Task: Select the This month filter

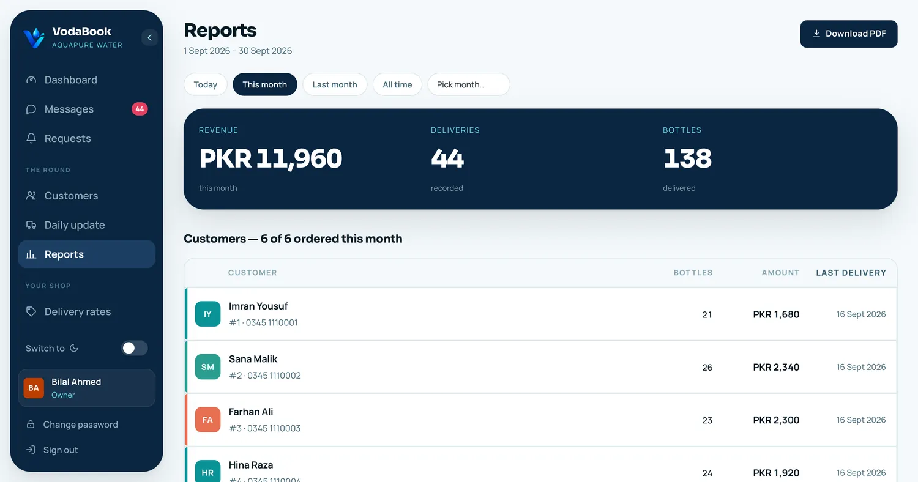Action: pyautogui.click(x=265, y=84)
